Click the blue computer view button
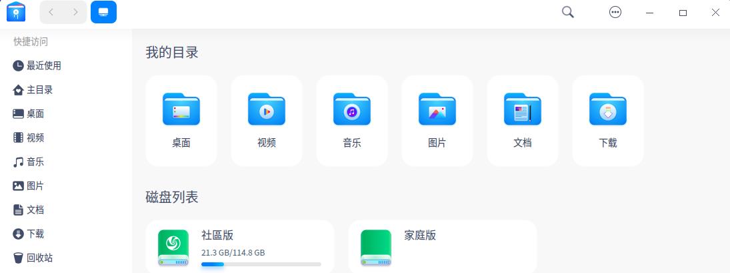 [x=103, y=12]
